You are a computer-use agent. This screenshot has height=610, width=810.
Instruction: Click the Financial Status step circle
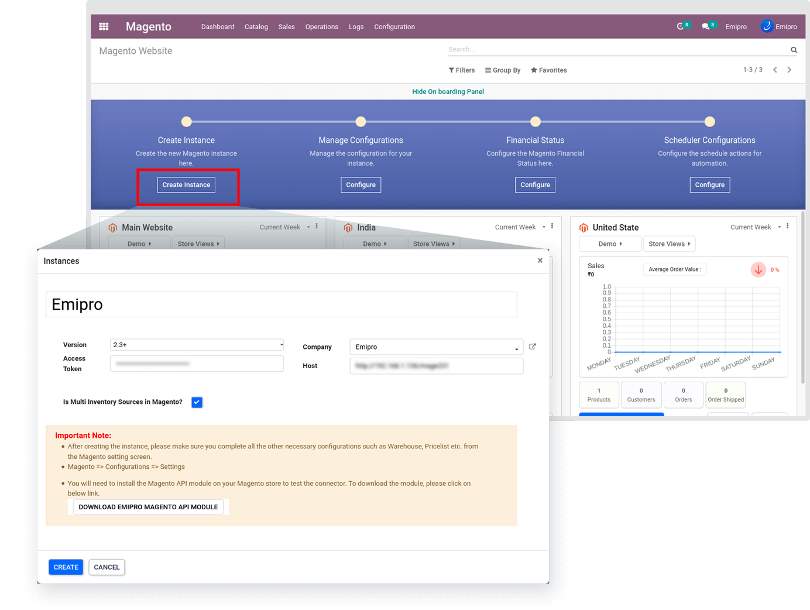535,122
